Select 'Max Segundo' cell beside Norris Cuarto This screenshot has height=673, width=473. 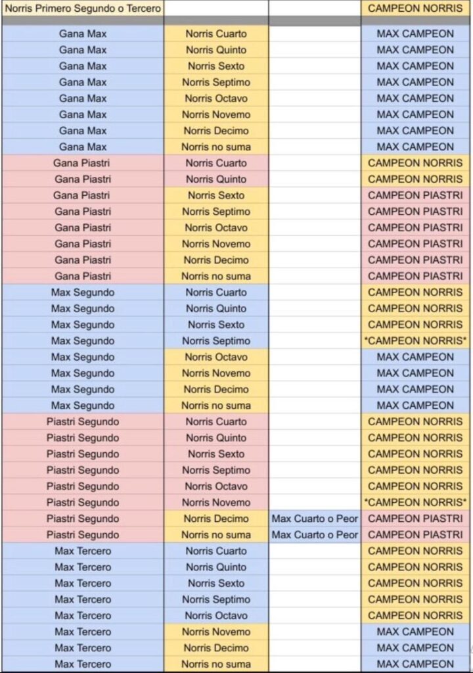tap(83, 292)
